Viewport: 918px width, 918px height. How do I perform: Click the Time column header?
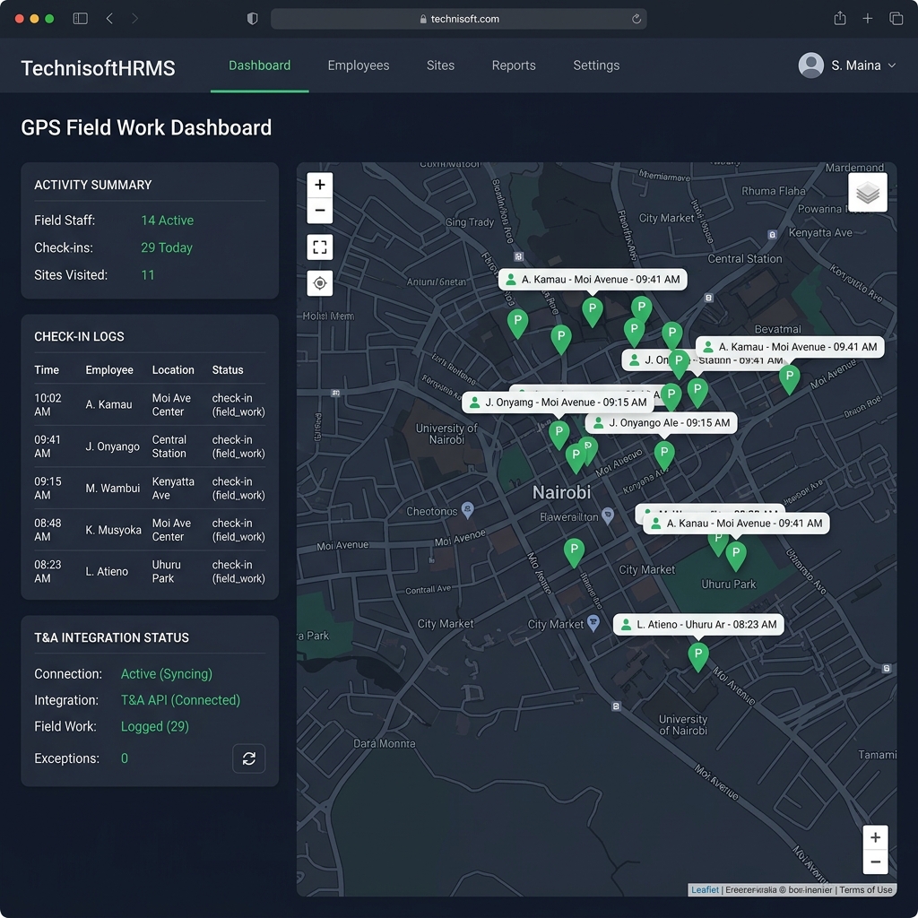click(x=47, y=370)
